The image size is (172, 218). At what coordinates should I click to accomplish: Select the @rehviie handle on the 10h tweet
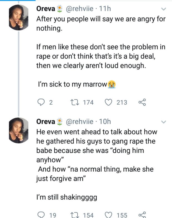point(79,122)
